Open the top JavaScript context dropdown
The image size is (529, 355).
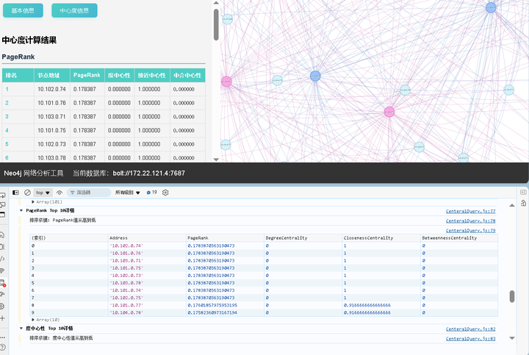coord(43,193)
